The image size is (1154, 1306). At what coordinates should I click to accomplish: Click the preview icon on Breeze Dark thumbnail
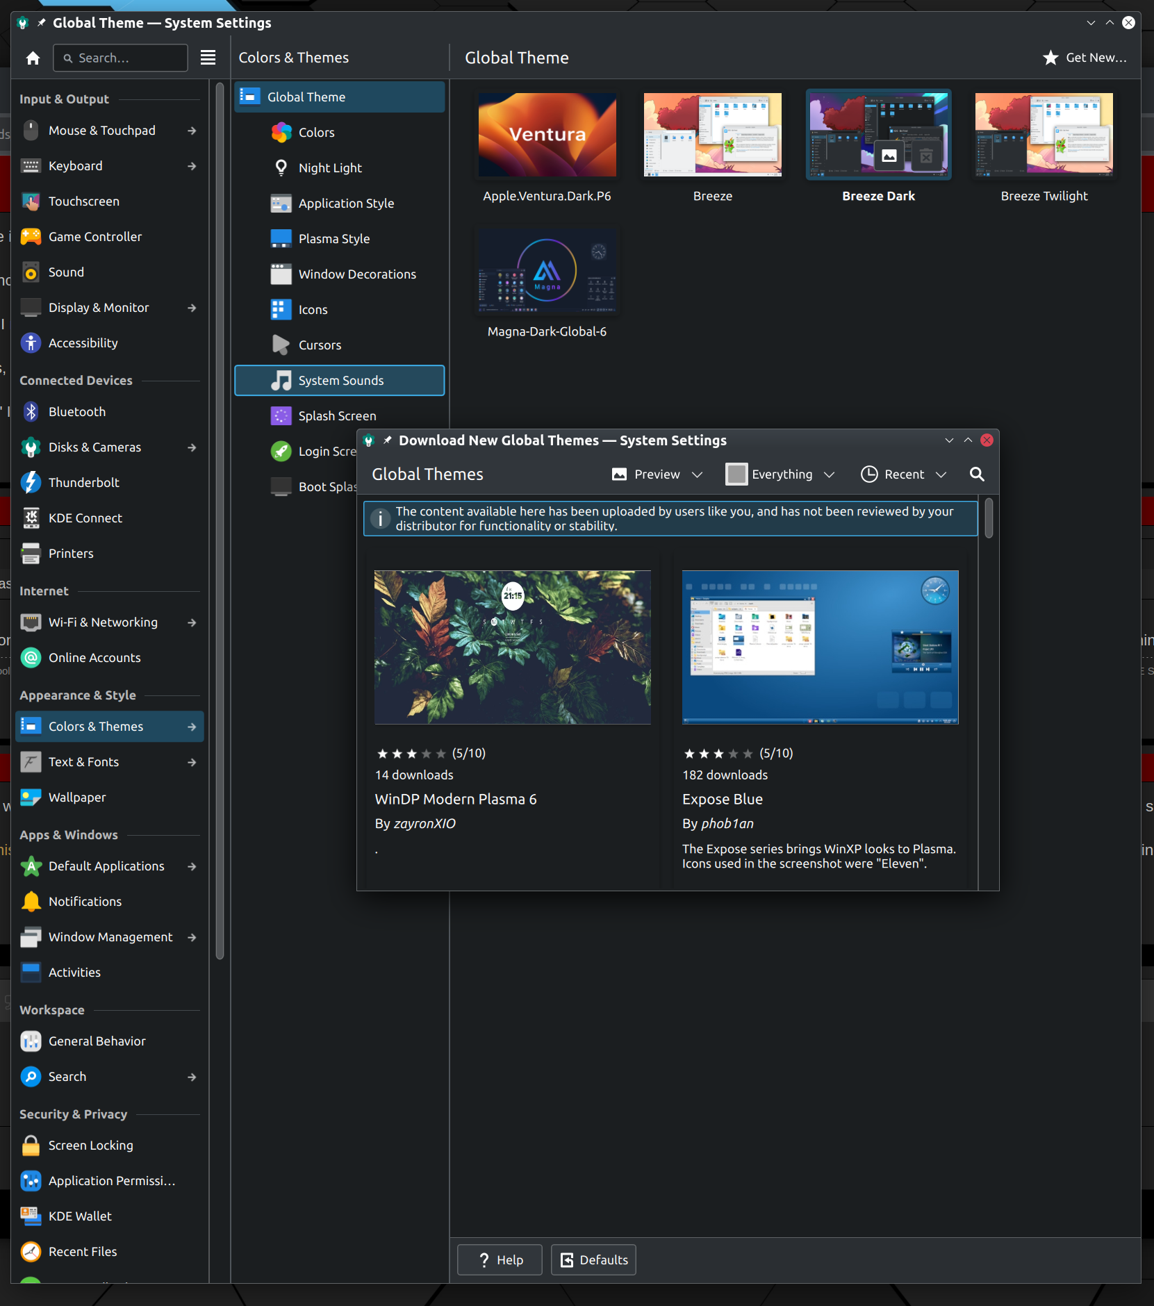pos(889,156)
